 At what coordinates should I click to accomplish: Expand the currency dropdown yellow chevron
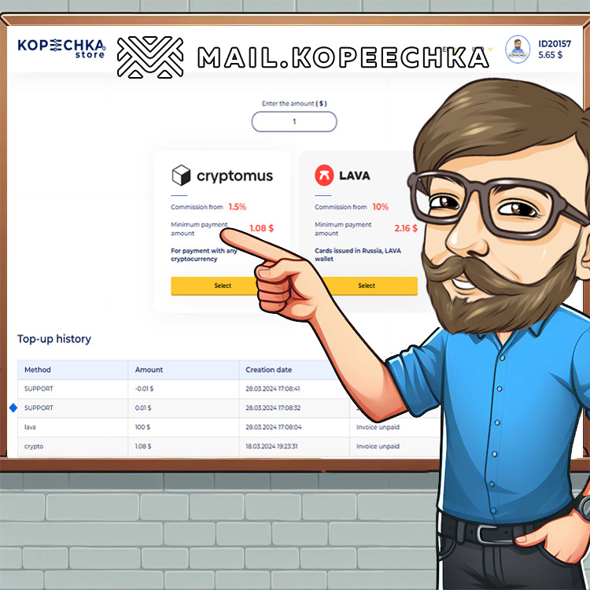pyautogui.click(x=490, y=49)
